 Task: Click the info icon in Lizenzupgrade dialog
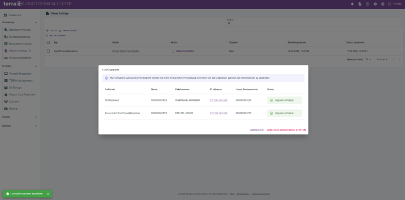[x=107, y=78]
